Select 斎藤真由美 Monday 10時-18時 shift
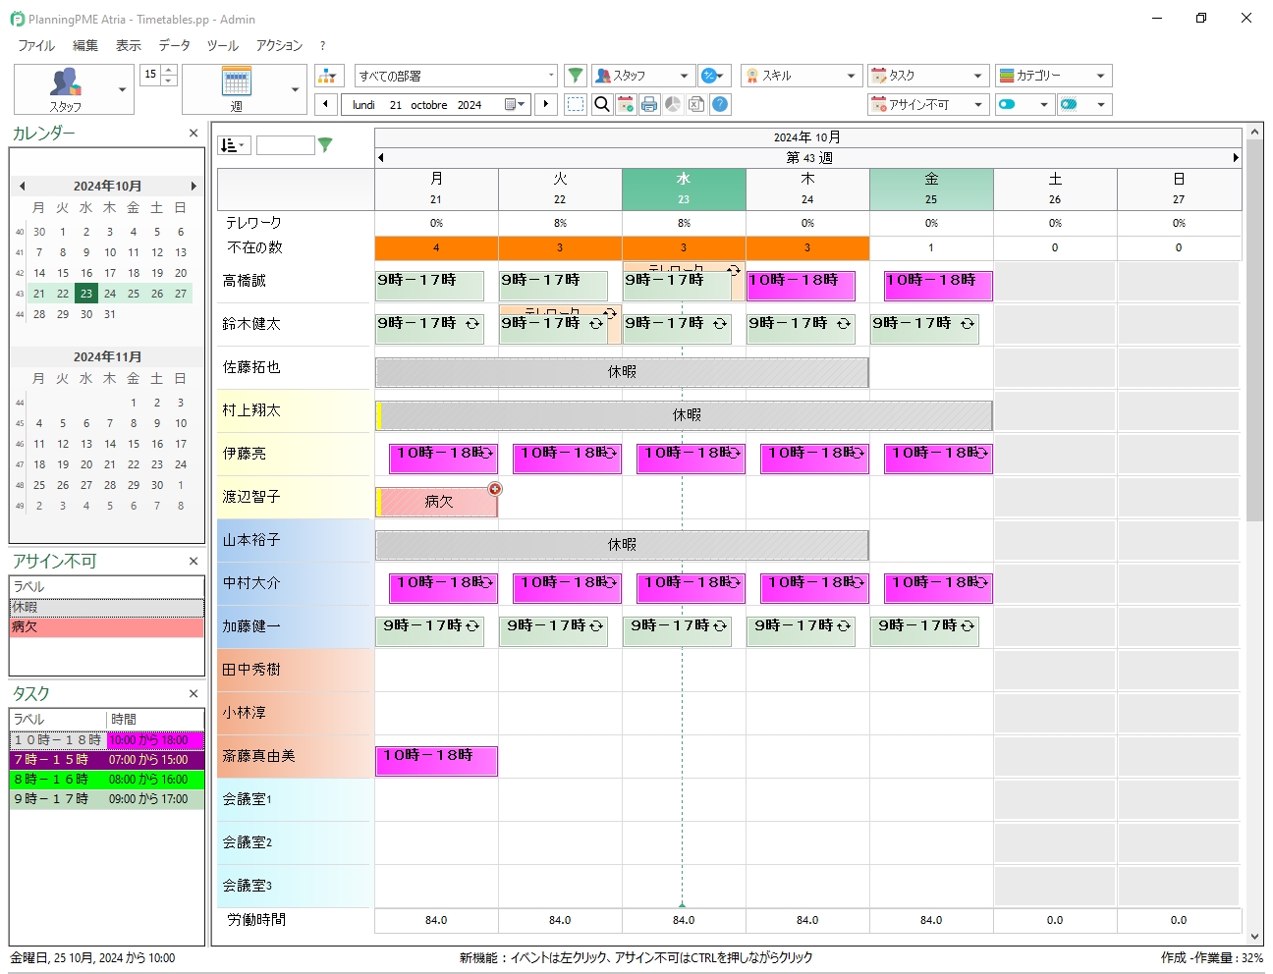The width and height of the screenshot is (1273, 974). coord(436,761)
